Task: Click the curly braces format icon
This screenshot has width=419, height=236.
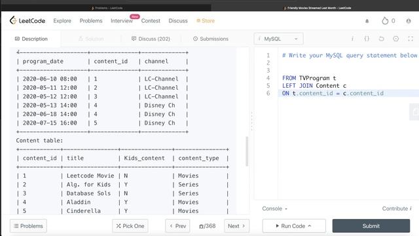Action: pos(367,39)
